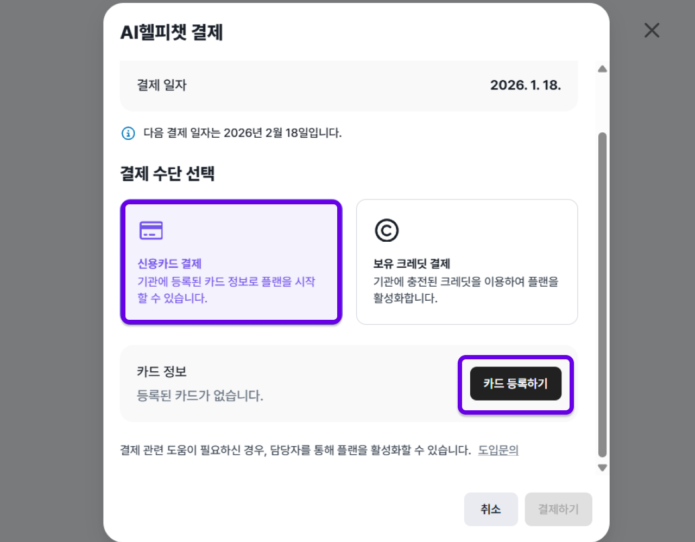695x542 pixels.
Task: Click the 2026. 1. 18. payment date value
Action: tap(526, 86)
